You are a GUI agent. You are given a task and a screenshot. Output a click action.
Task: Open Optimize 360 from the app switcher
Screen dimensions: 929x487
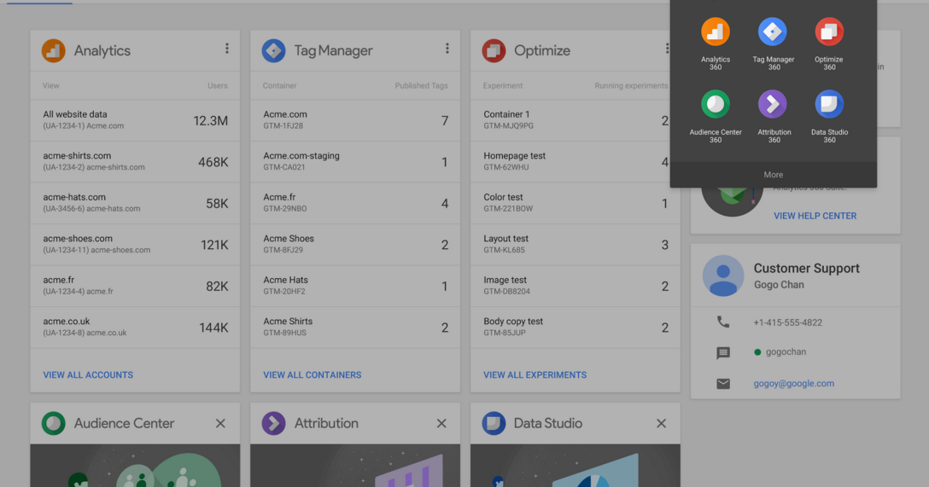point(829,44)
